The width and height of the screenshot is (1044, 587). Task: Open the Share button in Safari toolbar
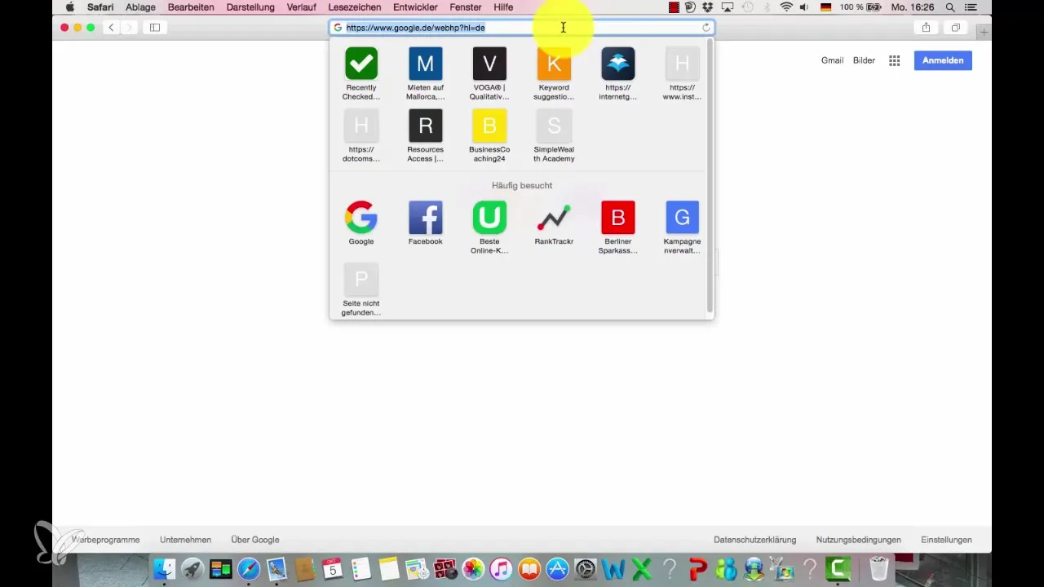[x=926, y=28]
